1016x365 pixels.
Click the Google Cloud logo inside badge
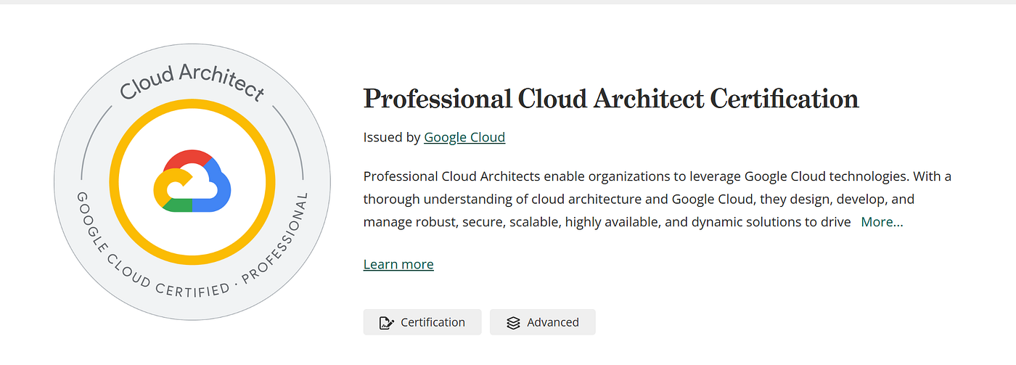point(192,181)
